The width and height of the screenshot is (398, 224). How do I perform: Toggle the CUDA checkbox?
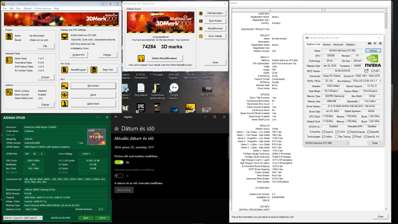click(x=337, y=132)
